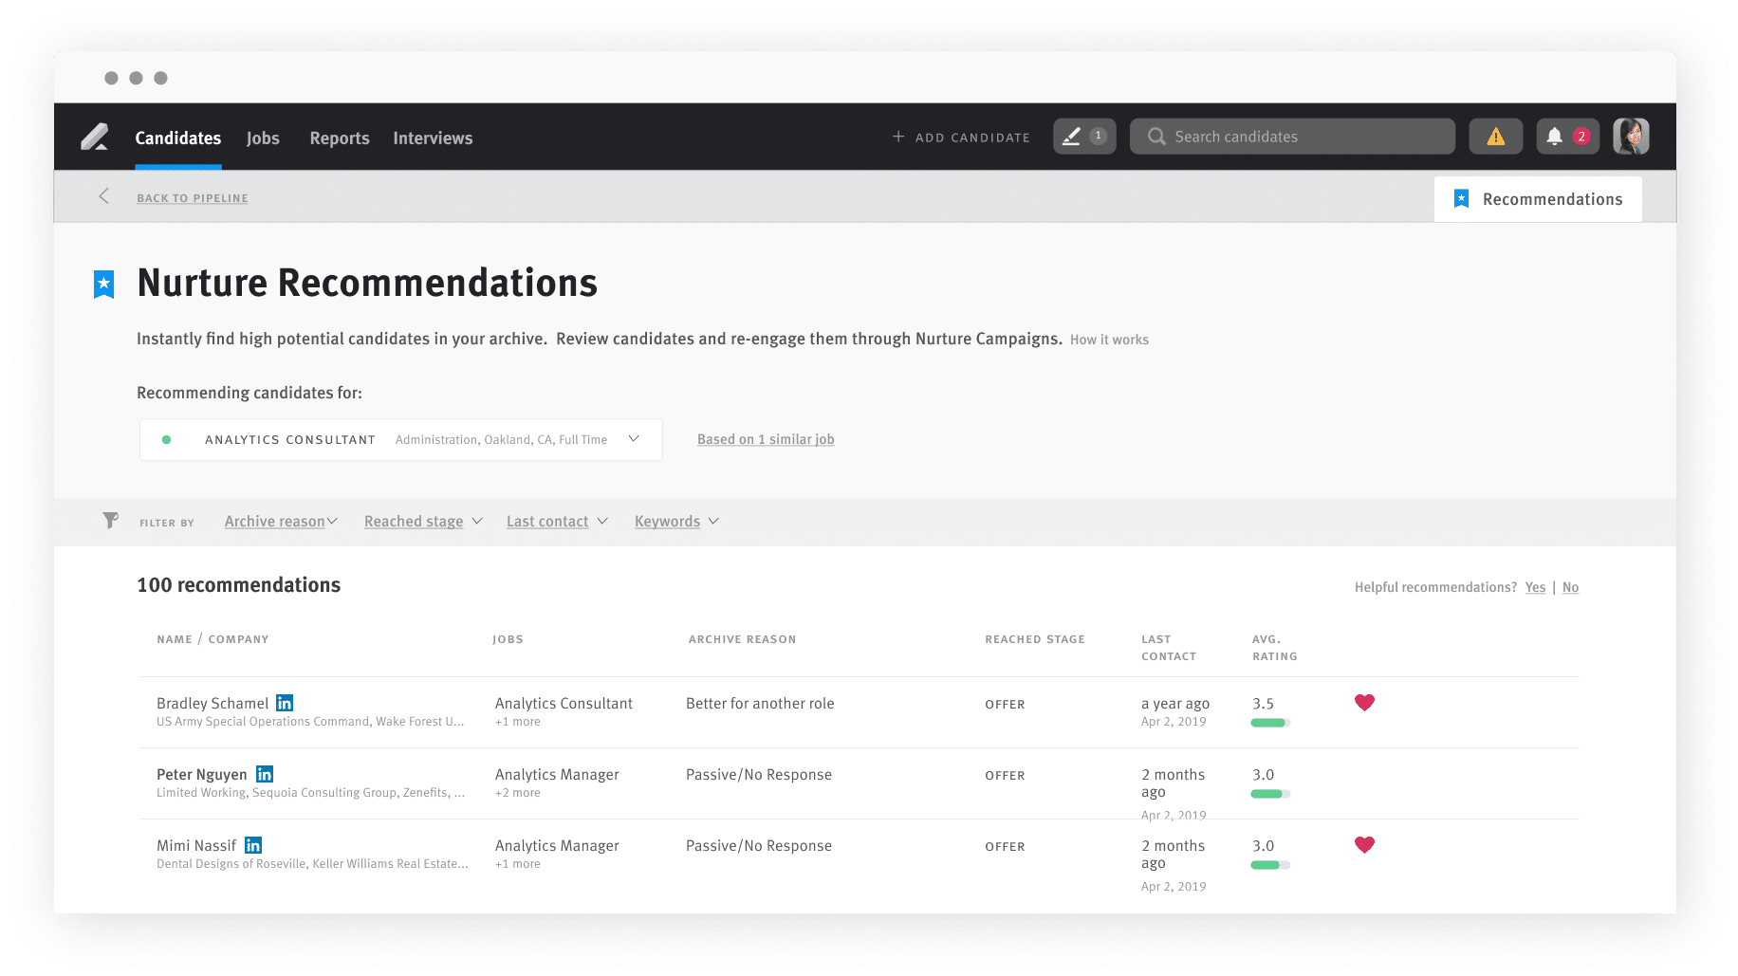Click the search magnifier icon

(x=1156, y=137)
